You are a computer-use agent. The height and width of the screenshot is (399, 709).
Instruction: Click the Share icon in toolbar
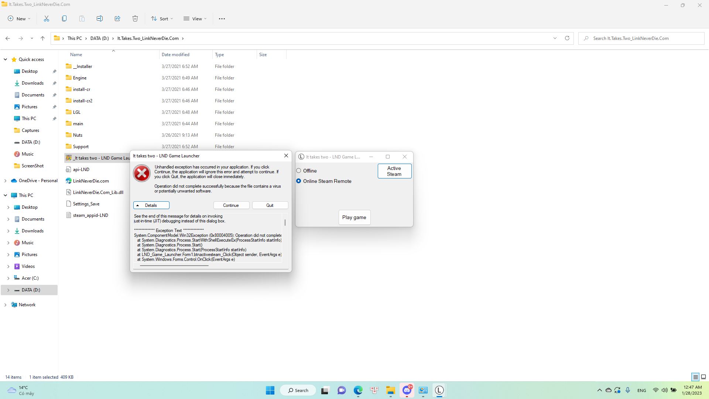click(117, 19)
